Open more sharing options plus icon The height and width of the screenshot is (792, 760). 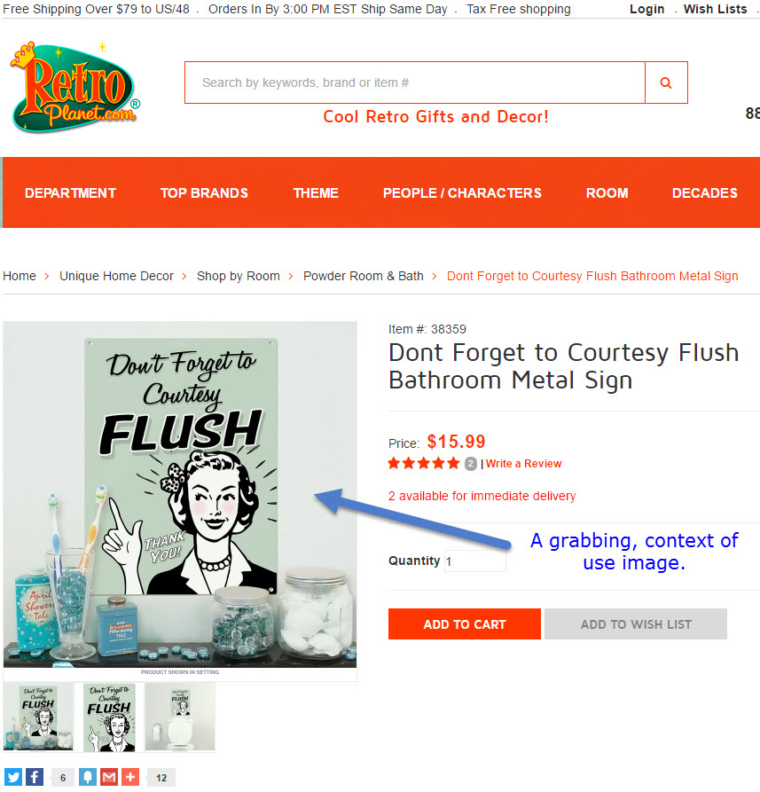tap(129, 777)
